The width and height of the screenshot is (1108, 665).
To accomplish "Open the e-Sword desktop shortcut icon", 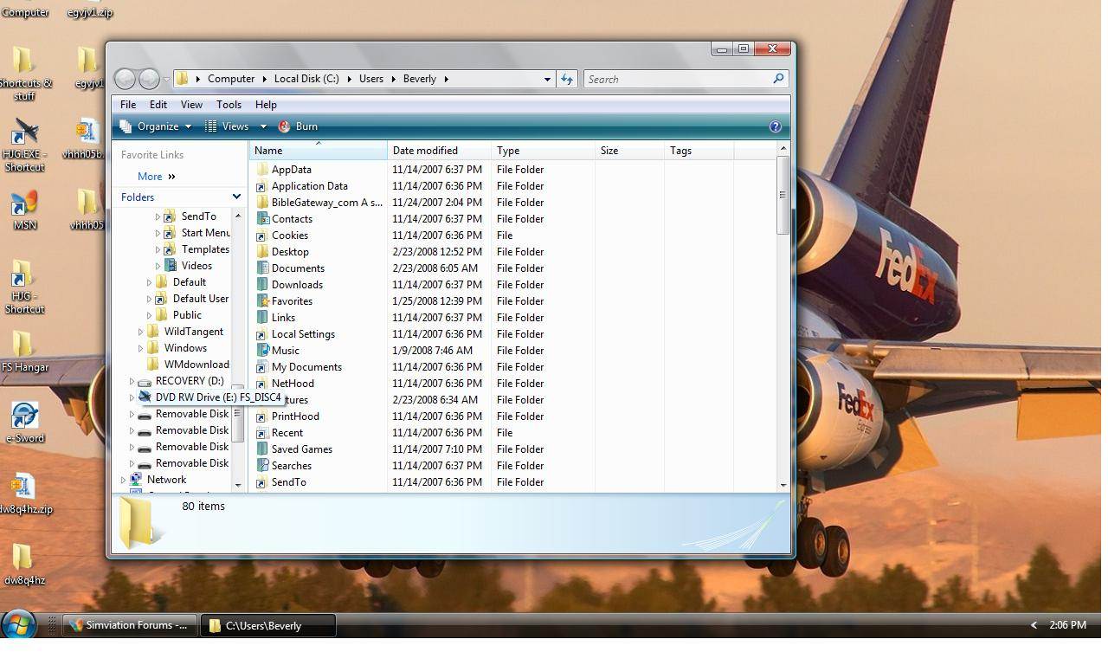I will tap(24, 416).
